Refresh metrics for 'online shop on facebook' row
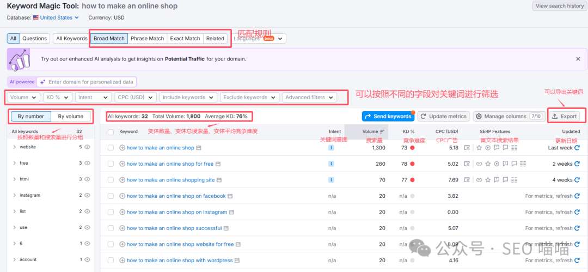The height and width of the screenshot is (272, 588). [x=577, y=196]
